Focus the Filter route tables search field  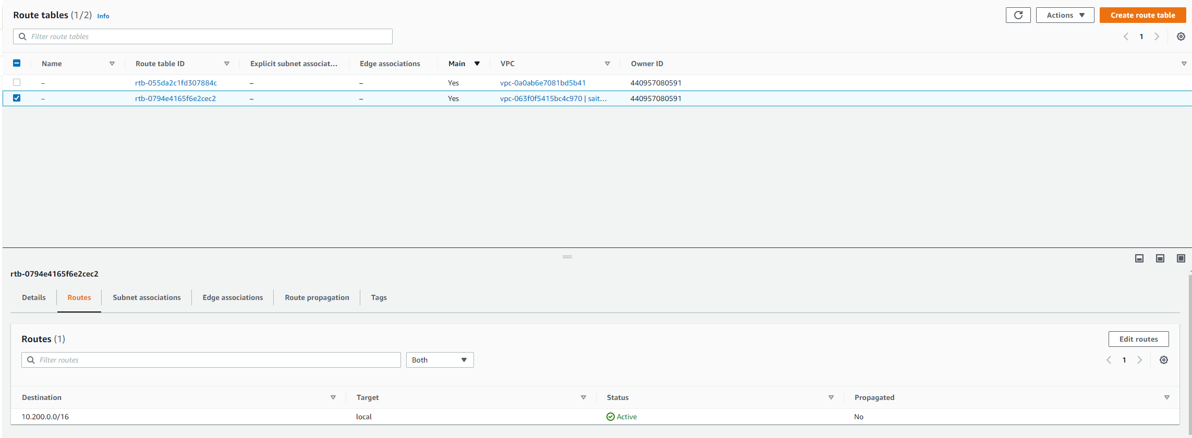tap(203, 36)
